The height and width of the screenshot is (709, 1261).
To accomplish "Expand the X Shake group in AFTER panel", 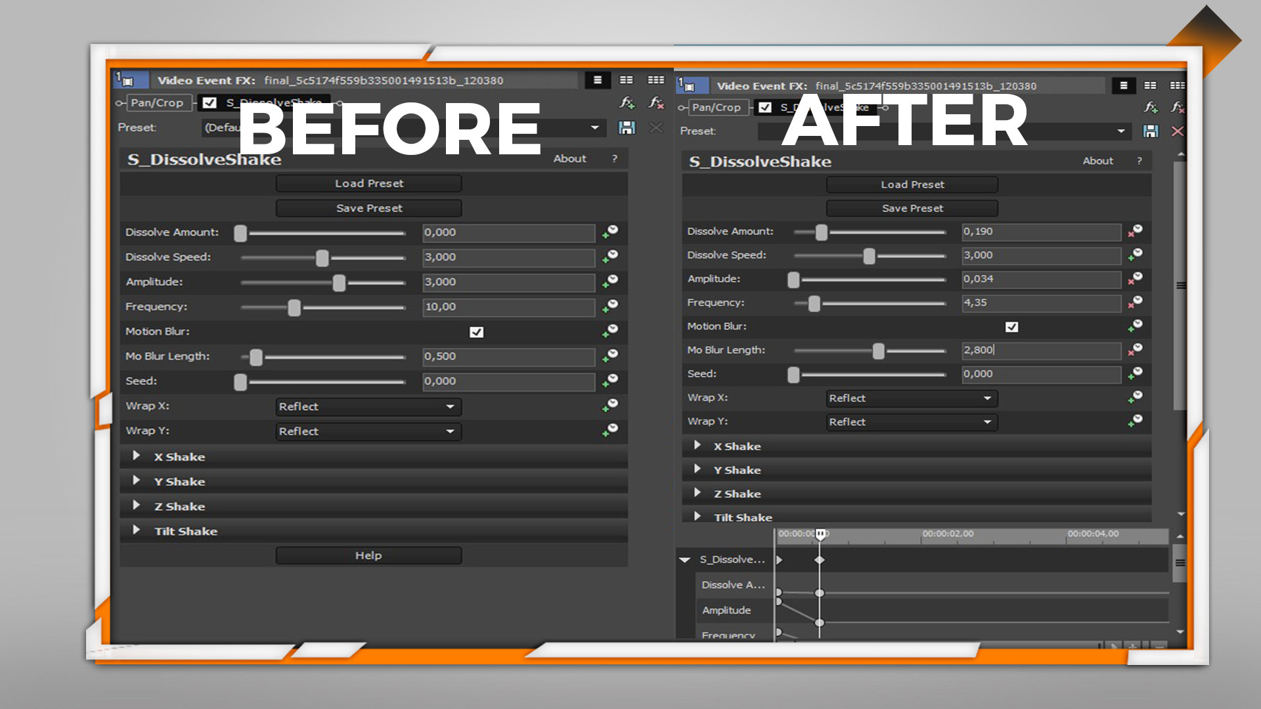I will [x=697, y=445].
